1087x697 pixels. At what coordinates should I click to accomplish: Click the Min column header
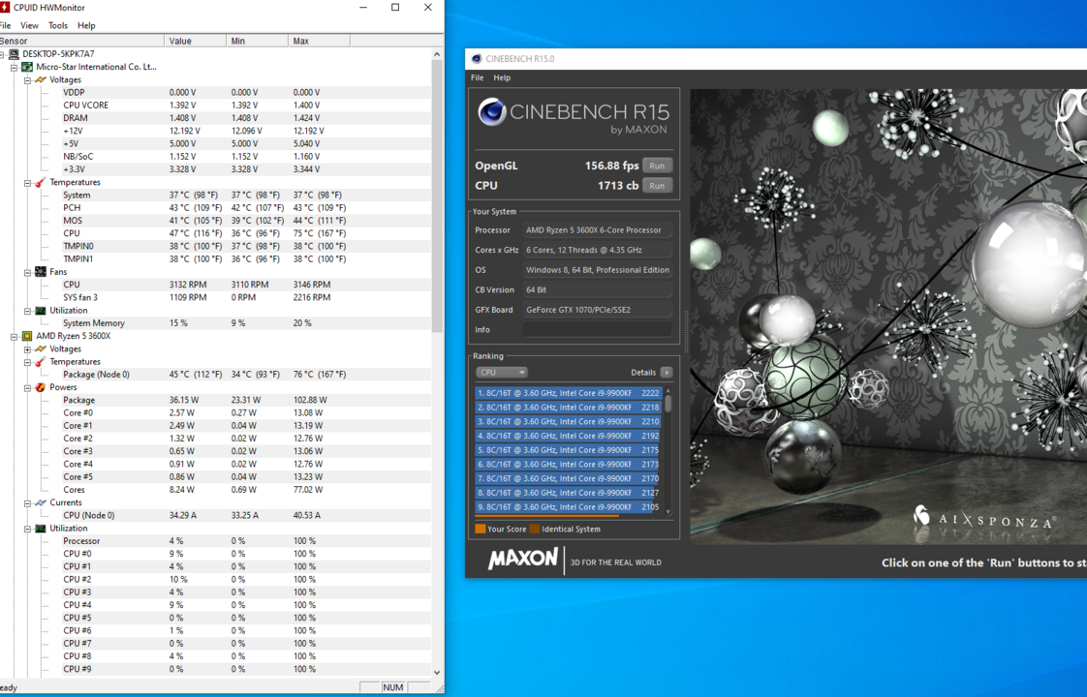[x=257, y=41]
